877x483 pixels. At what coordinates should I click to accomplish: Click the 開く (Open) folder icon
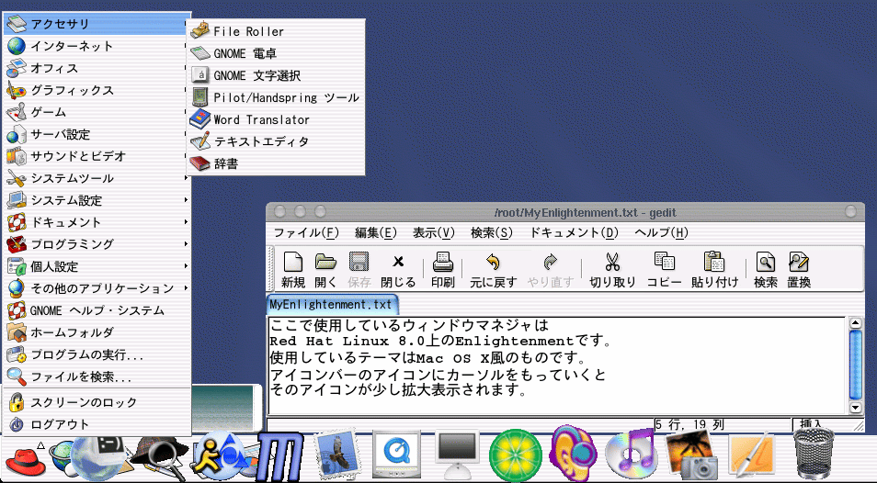pyautogui.click(x=325, y=262)
